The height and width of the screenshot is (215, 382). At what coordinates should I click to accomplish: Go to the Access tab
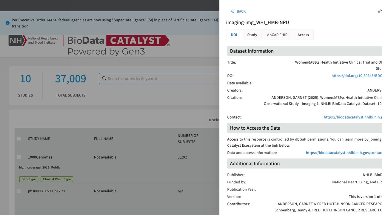pos(303,35)
